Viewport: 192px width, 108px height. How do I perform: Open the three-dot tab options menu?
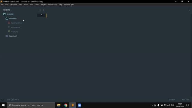coord(189,10)
